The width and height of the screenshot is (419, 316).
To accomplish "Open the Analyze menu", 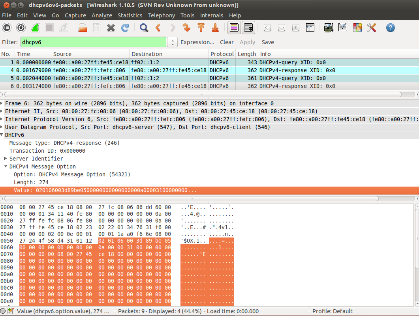I will coord(102,15).
